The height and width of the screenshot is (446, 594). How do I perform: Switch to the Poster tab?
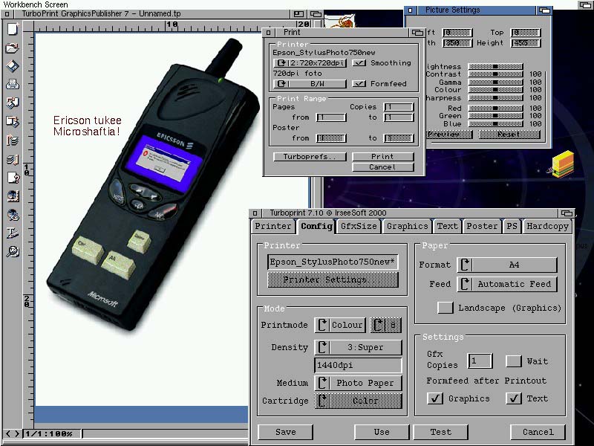click(482, 227)
